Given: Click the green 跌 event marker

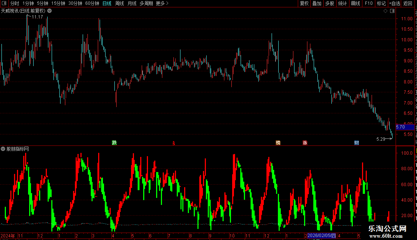Looking at the screenshot, I should click(114, 143).
